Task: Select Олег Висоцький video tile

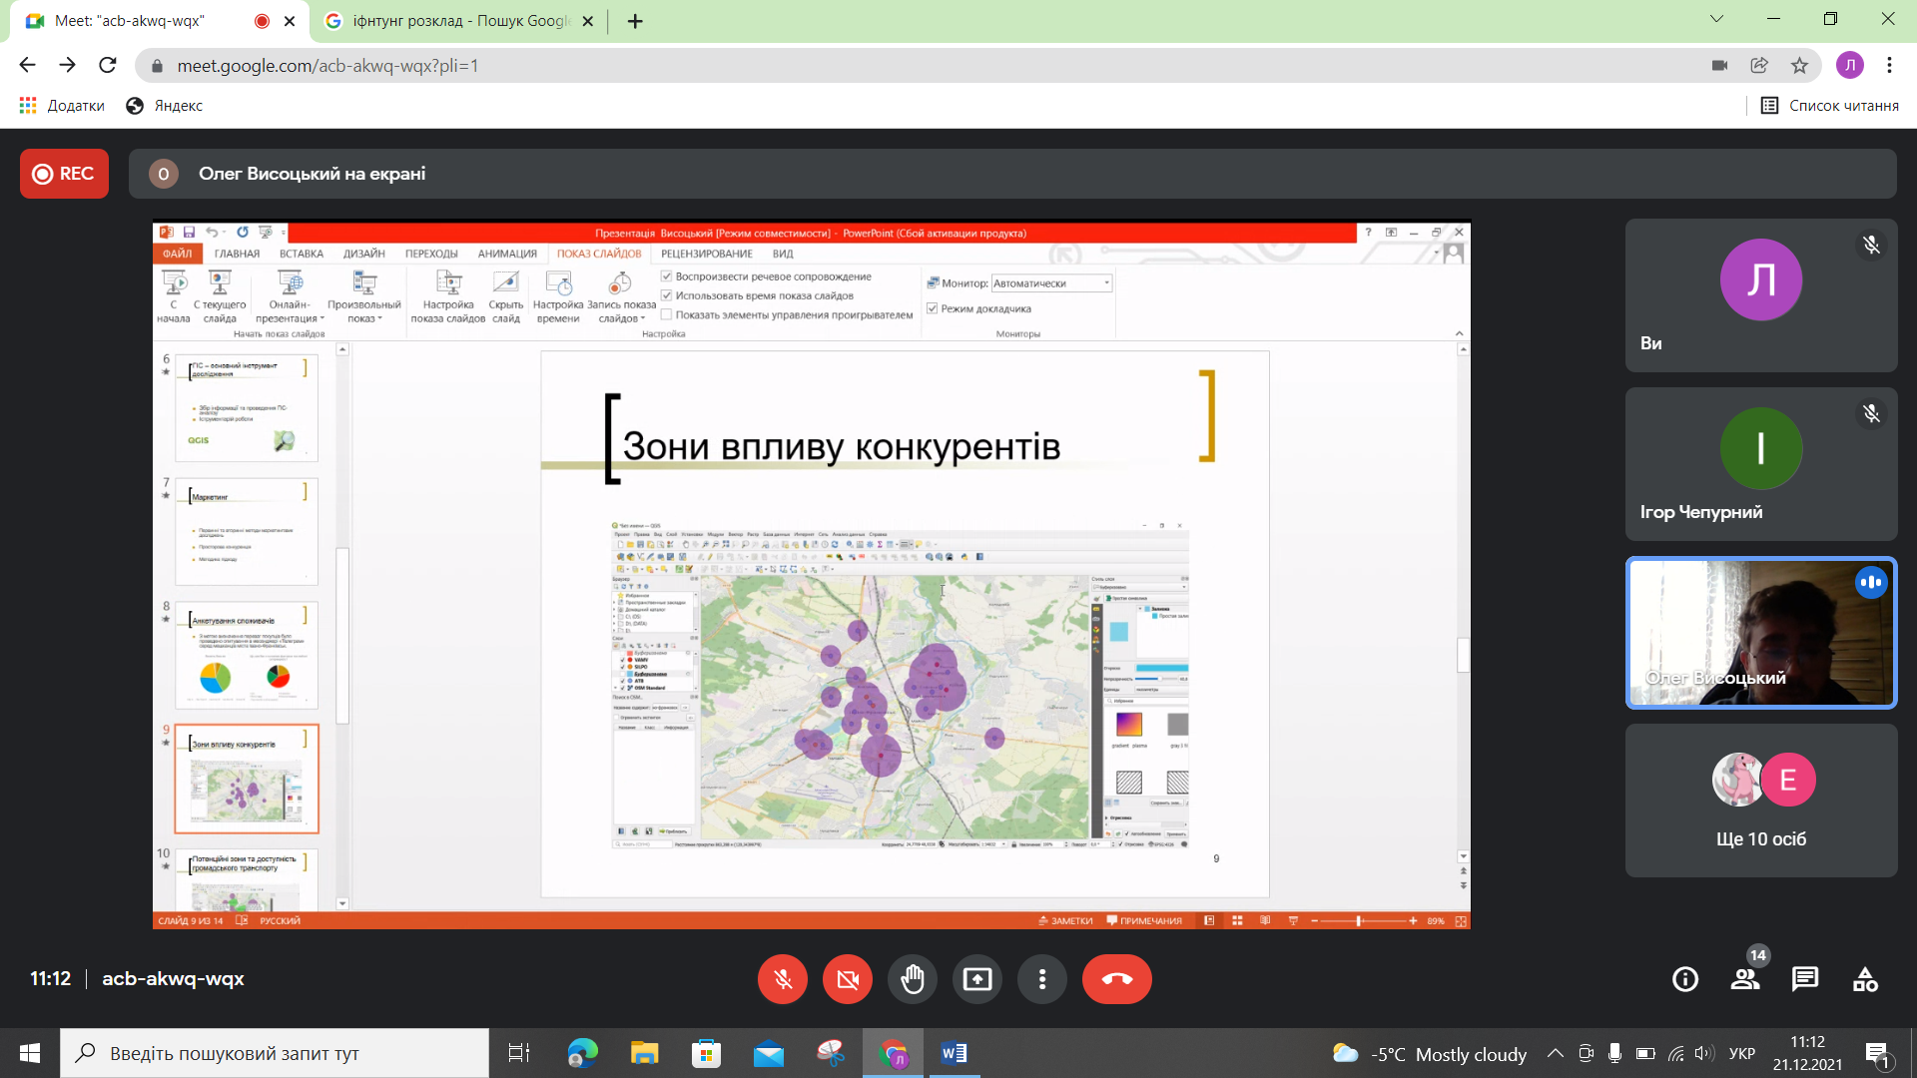Action: (1761, 633)
